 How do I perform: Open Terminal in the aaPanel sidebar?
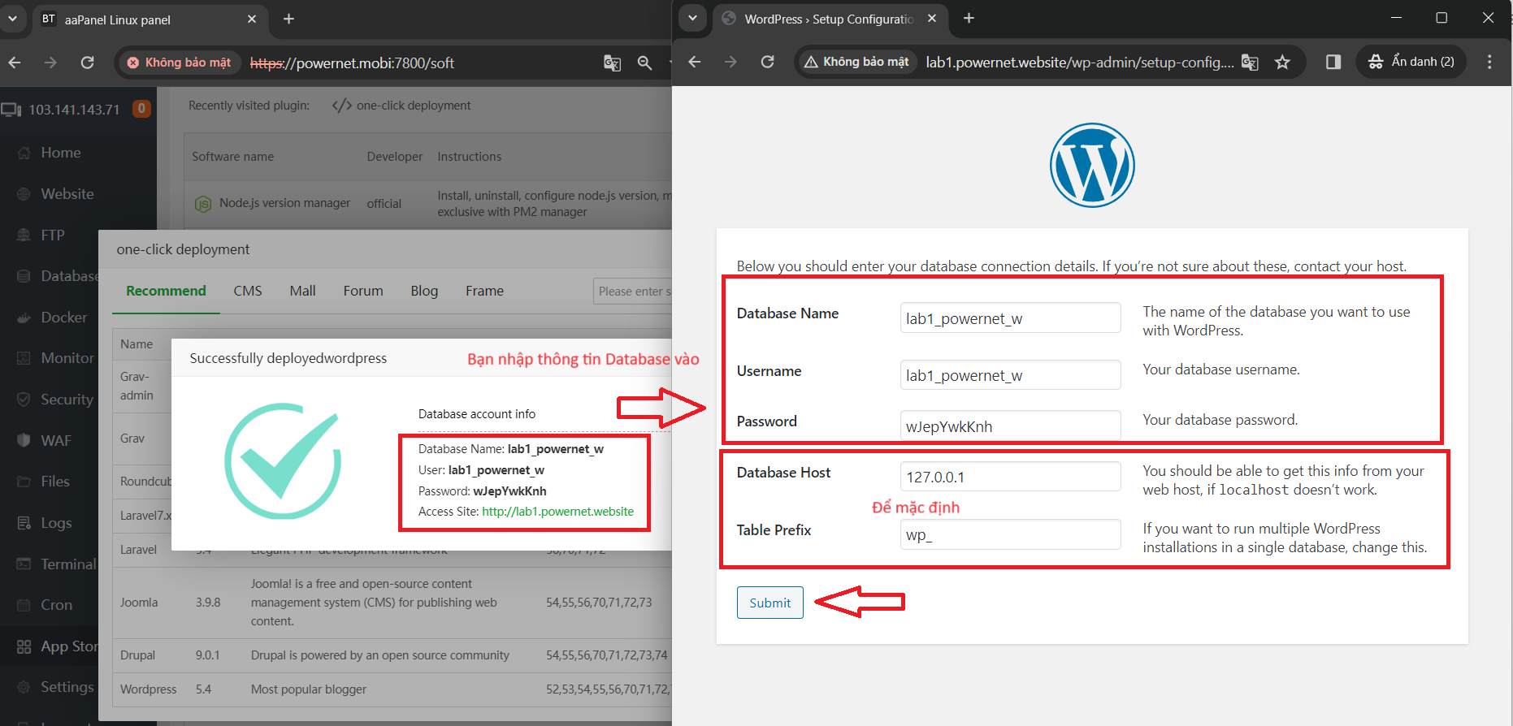(68, 564)
